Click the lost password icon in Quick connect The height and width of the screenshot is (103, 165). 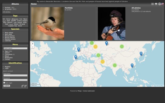[26, 86]
